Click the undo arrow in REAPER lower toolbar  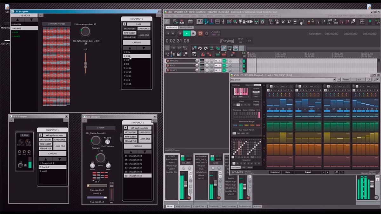200,48
